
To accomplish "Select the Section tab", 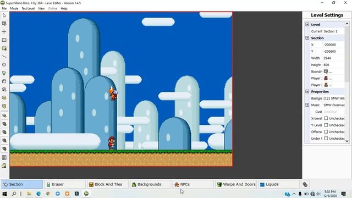I will [22, 185].
